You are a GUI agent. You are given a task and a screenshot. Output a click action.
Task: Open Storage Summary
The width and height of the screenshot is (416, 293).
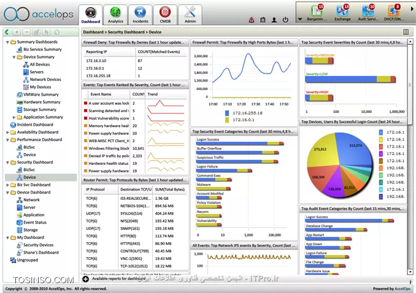pos(40,110)
